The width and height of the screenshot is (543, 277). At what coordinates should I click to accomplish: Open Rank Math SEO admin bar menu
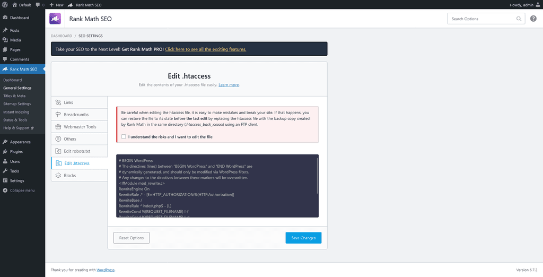[85, 5]
